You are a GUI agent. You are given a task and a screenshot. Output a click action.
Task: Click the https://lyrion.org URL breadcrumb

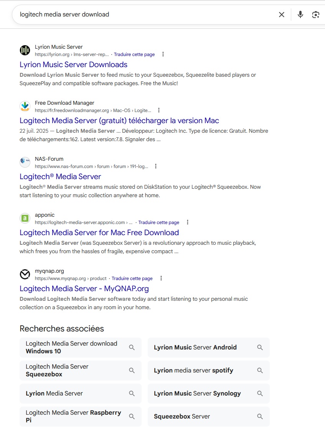(72, 54)
